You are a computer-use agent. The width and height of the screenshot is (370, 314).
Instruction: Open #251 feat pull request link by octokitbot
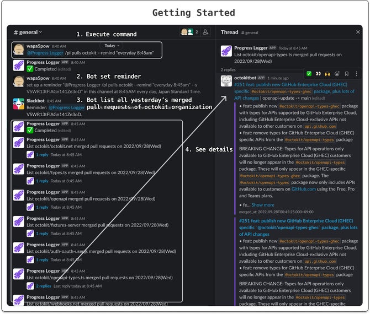click(x=294, y=91)
